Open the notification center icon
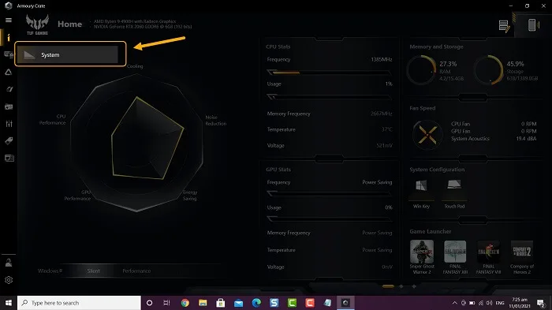This screenshot has height=310, width=552. click(x=541, y=303)
